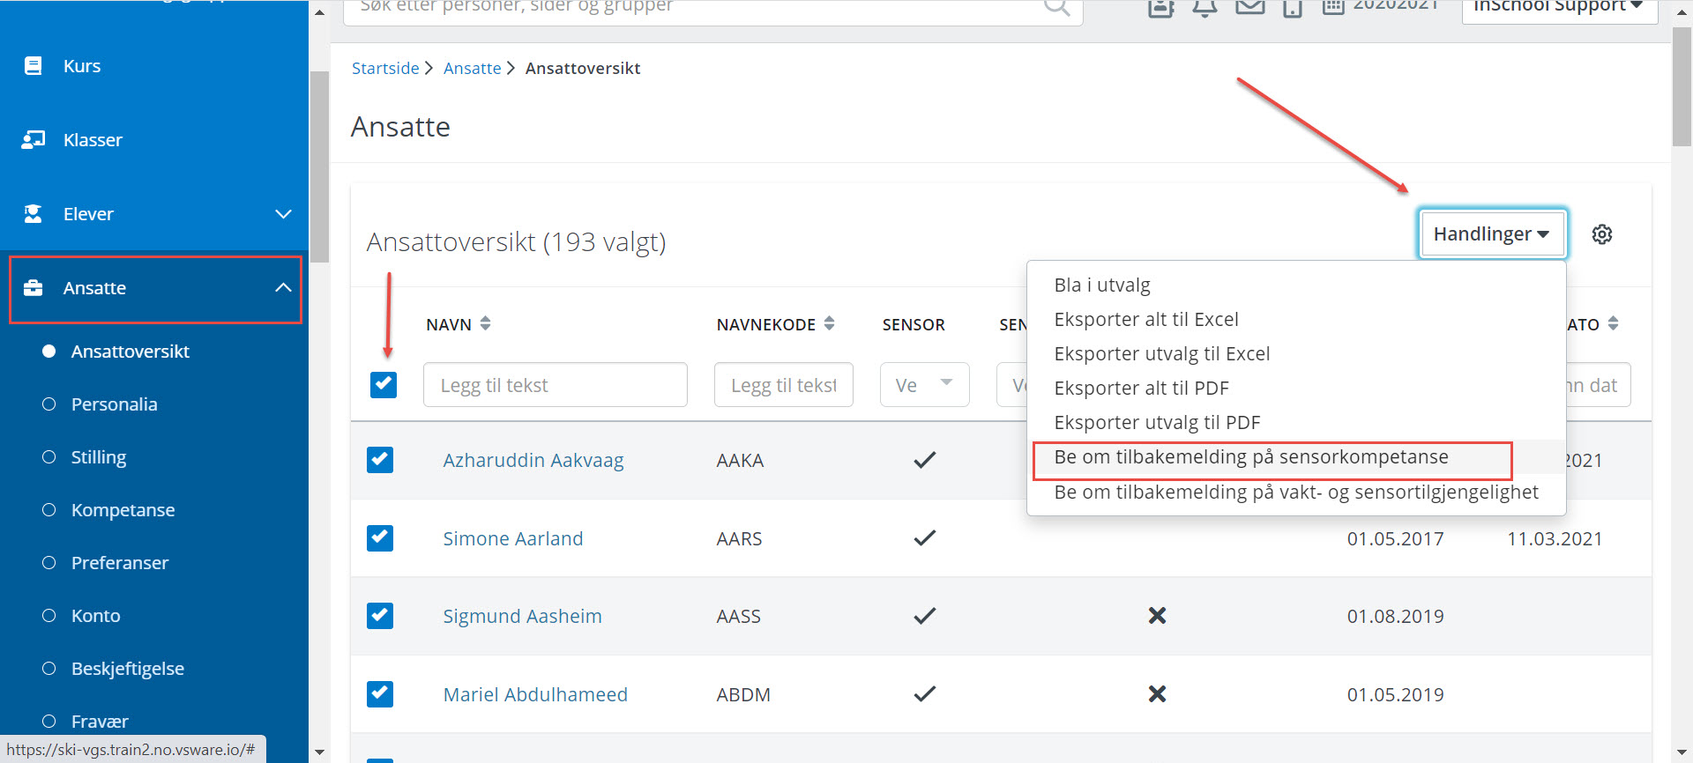This screenshot has width=1693, height=763.
Task: Choose 'Eksporter utvalg til PDF'
Action: (x=1157, y=422)
